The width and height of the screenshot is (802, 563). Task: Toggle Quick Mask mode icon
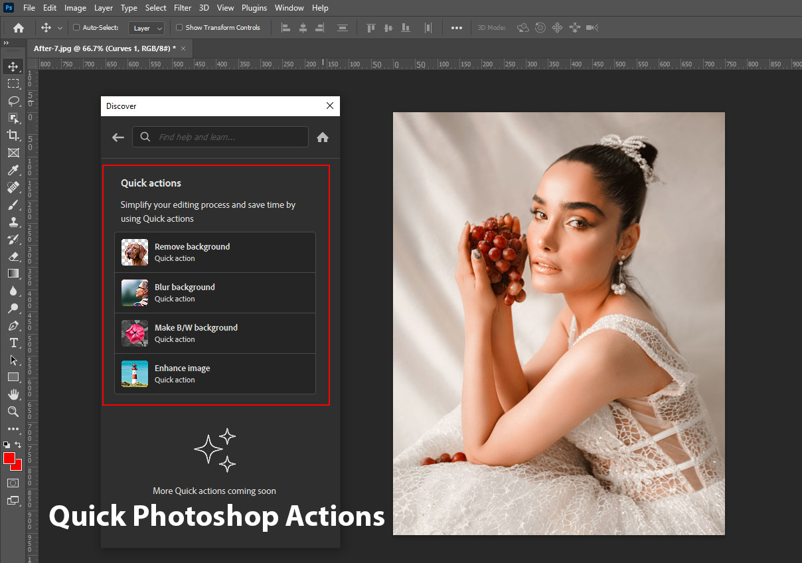click(x=13, y=483)
